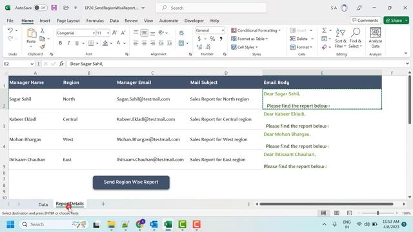
Task: Click the font color A swatch
Action: [x=118, y=43]
